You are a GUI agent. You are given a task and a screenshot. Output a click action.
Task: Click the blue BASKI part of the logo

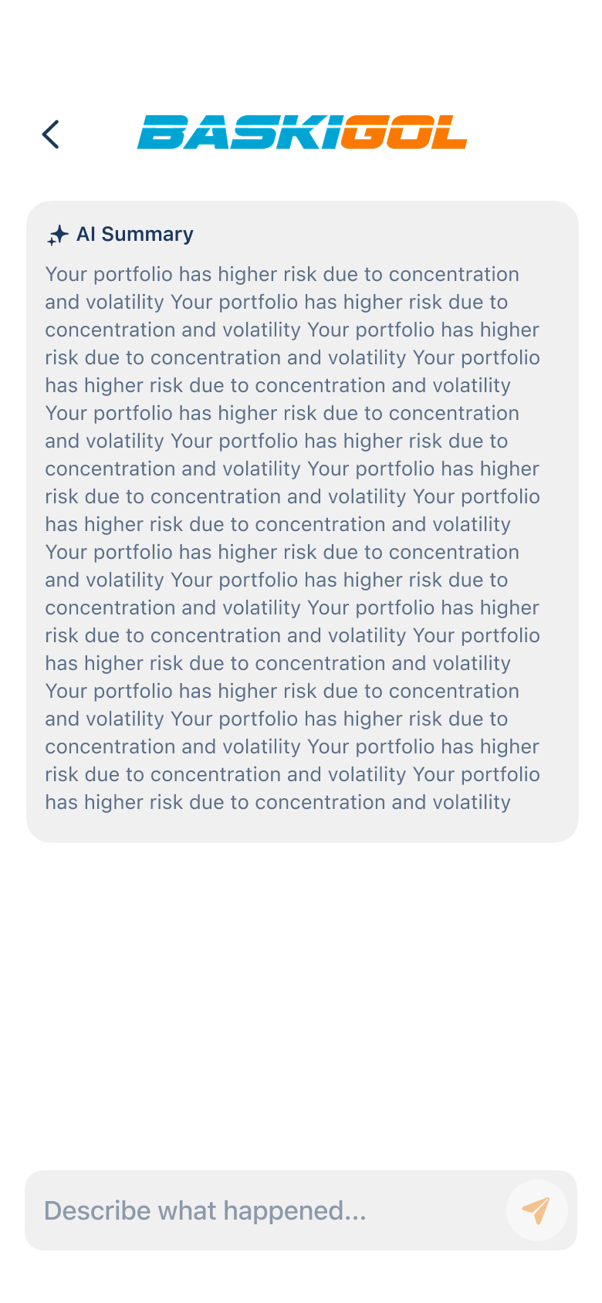pyautogui.click(x=238, y=132)
